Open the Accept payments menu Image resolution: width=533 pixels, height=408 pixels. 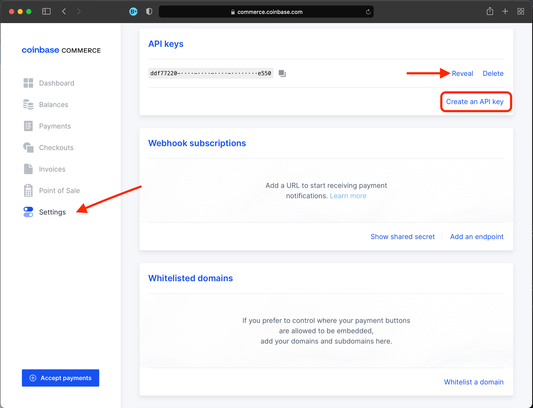click(60, 378)
